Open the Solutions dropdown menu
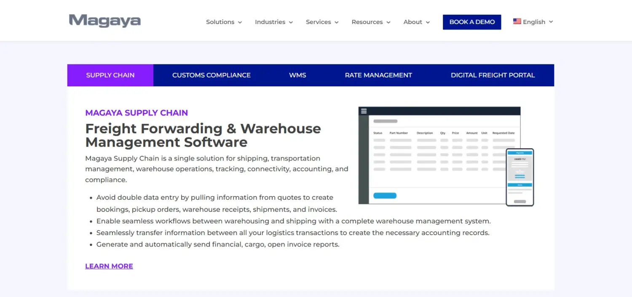 224,22
